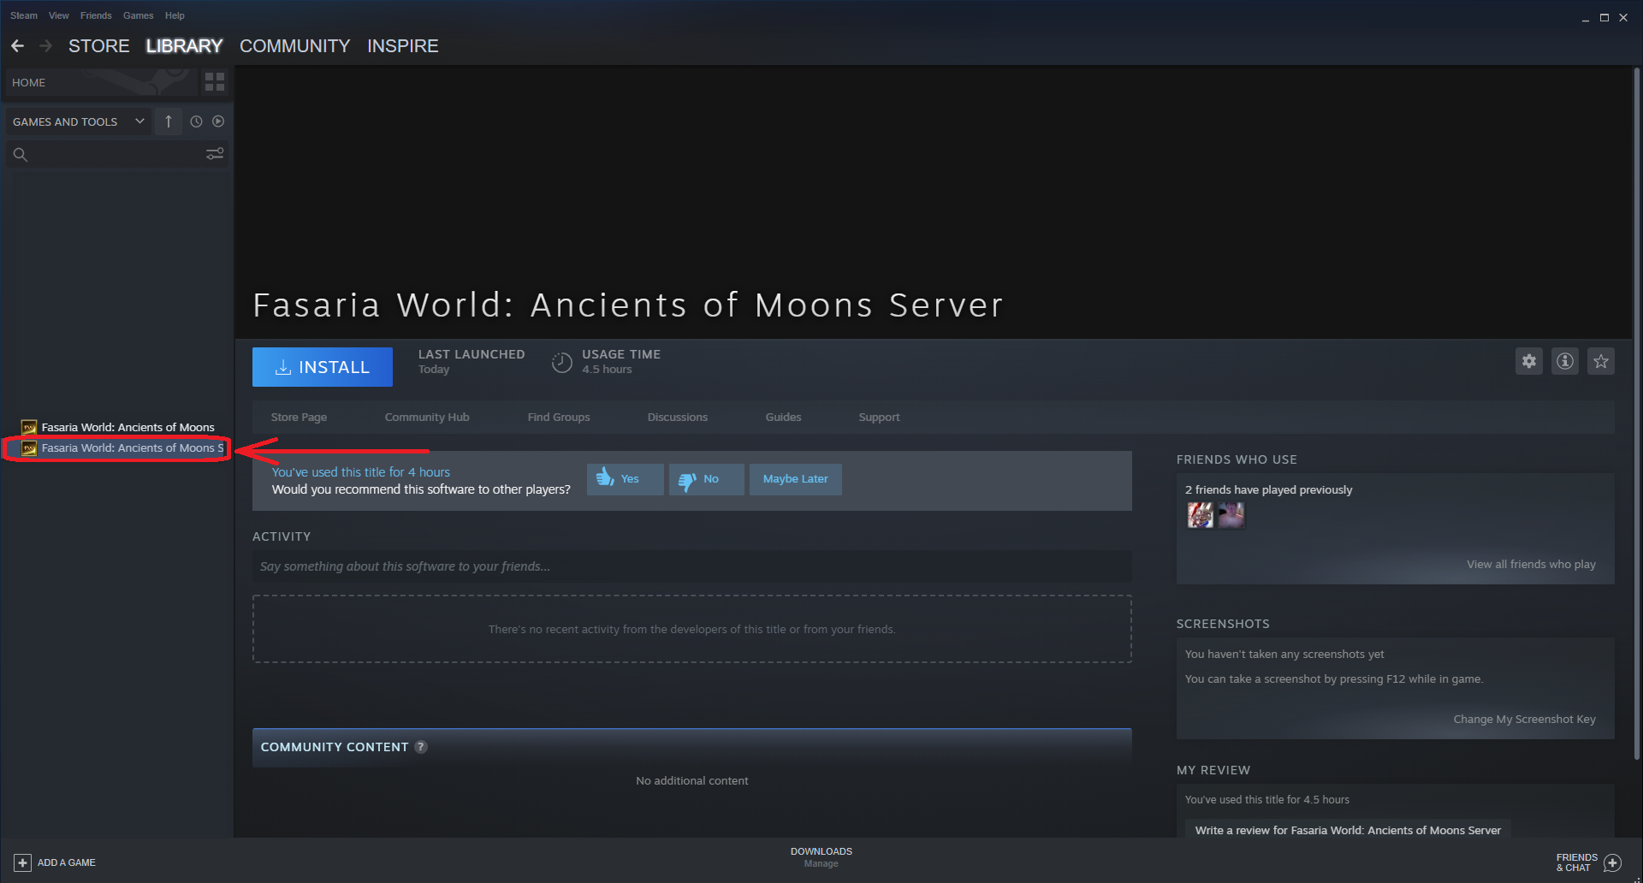
Task: Click the Add a Game plus icon
Action: pos(23,862)
